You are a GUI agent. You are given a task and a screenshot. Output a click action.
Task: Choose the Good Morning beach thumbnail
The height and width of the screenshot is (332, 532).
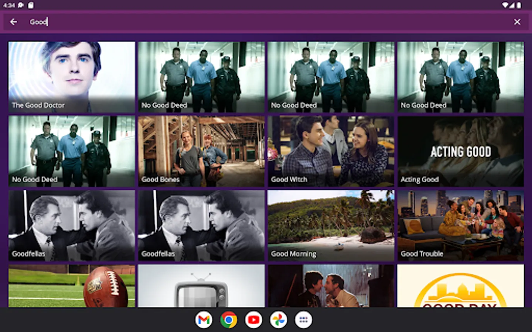coord(331,226)
